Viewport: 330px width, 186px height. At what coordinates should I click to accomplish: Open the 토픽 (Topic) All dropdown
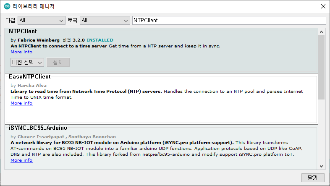105,21
